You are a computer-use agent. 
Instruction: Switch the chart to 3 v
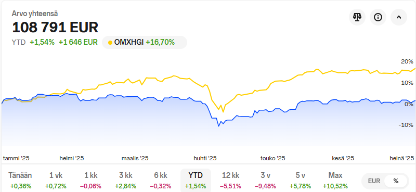coord(265,180)
